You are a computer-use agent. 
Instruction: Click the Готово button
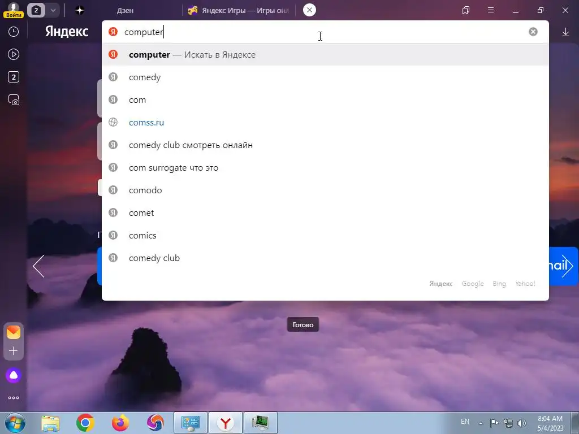pyautogui.click(x=303, y=325)
